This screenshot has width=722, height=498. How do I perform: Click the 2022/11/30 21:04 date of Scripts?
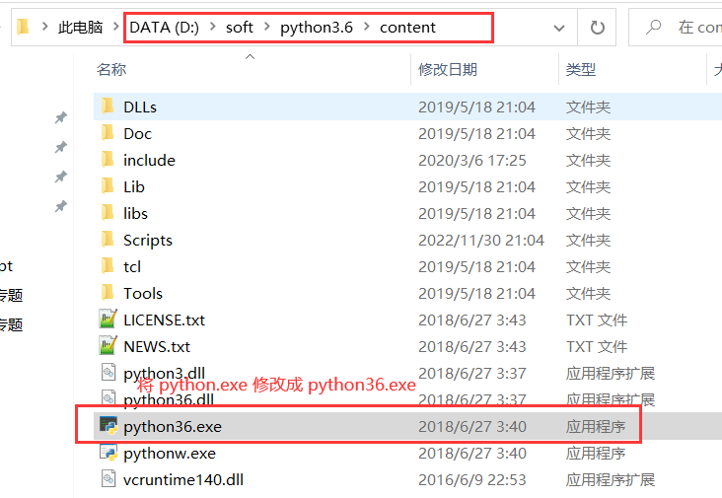481,241
